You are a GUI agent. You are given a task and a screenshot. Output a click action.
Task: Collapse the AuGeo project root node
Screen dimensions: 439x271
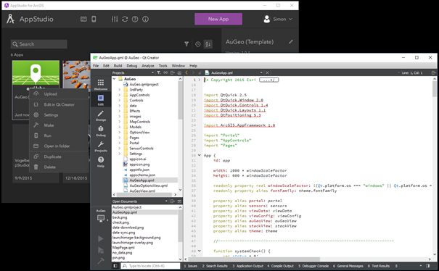tap(114, 79)
